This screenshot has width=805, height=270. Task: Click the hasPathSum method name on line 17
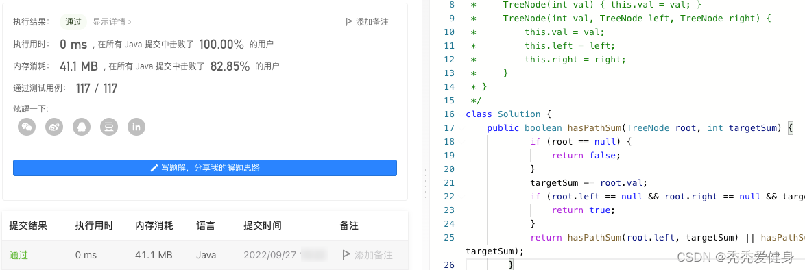tap(594, 128)
